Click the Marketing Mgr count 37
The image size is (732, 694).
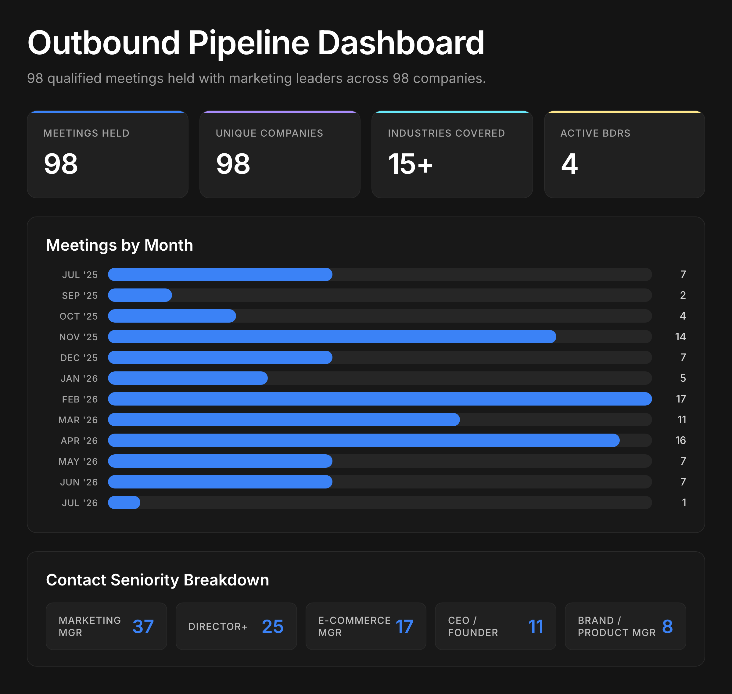[143, 626]
